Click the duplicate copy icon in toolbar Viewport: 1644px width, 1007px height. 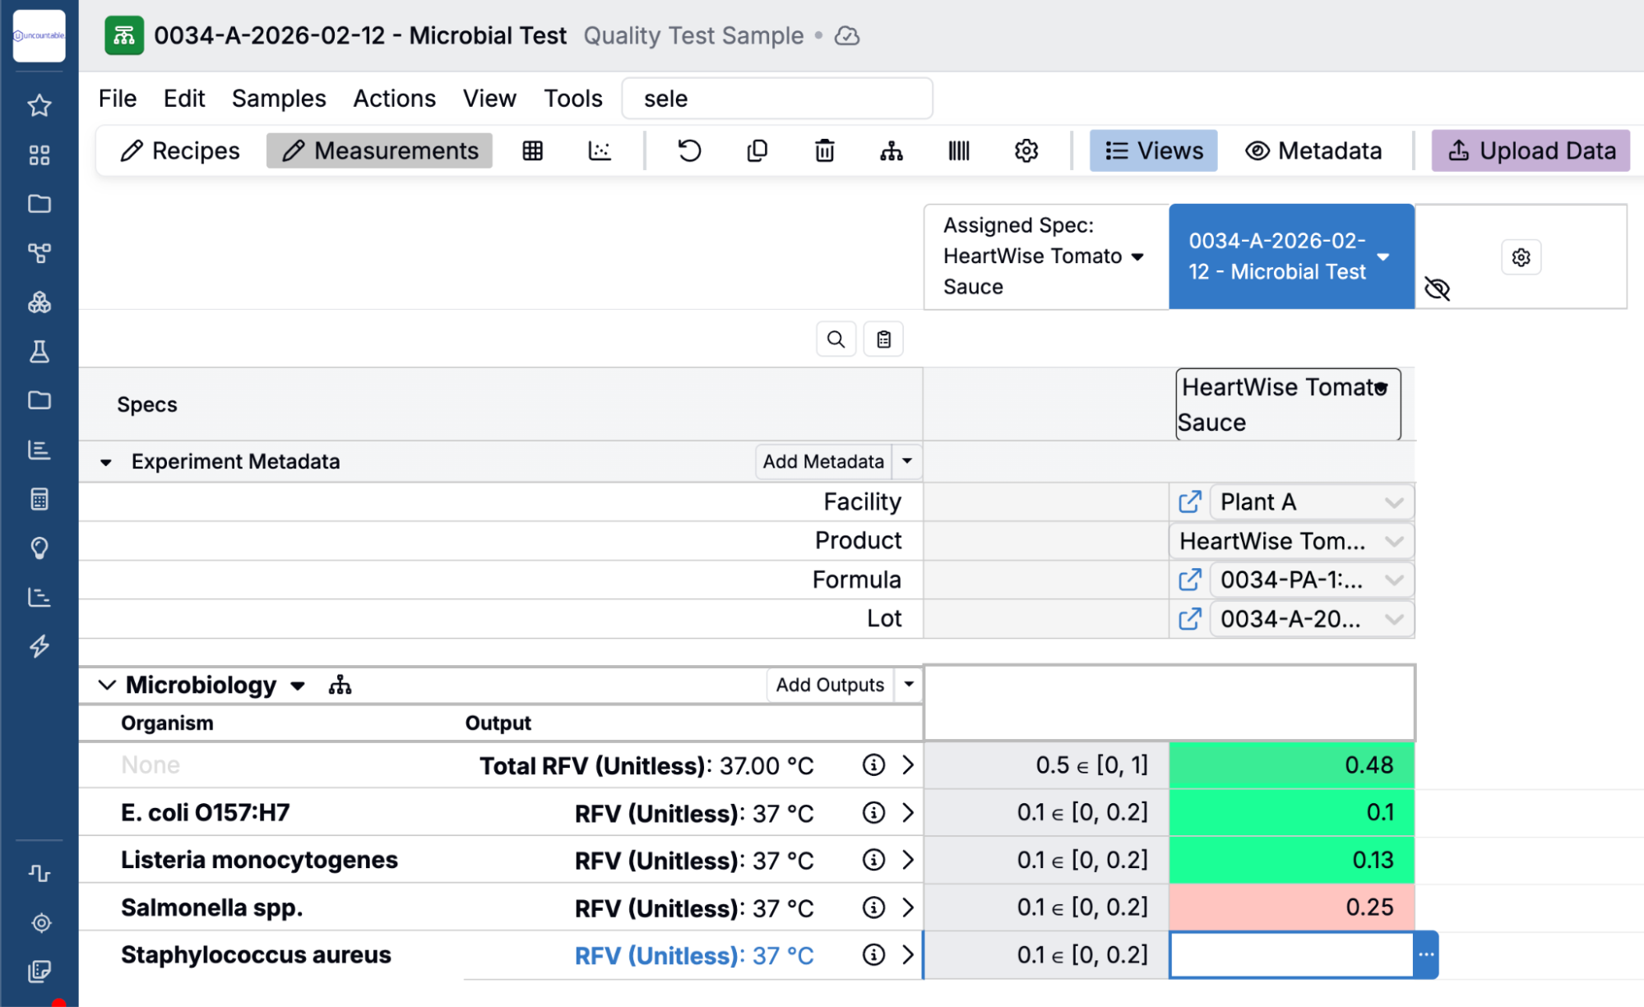click(757, 150)
